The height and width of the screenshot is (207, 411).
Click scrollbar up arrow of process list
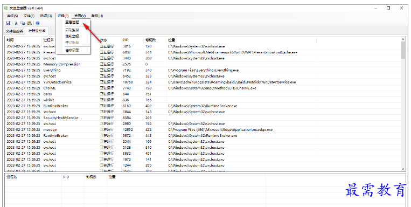tap(403, 39)
